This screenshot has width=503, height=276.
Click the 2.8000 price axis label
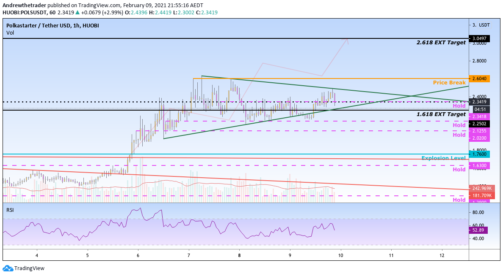[x=479, y=61]
